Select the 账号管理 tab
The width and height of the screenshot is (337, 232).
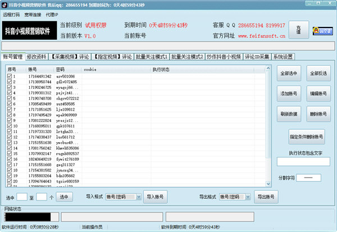(x=13, y=57)
